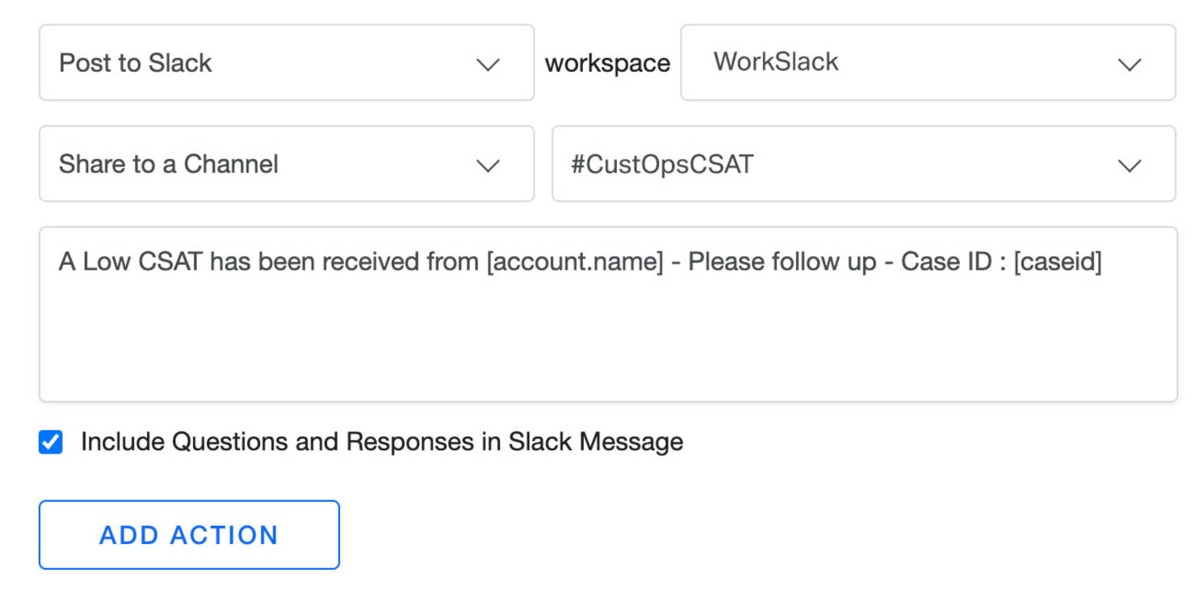The height and width of the screenshot is (590, 1195).
Task: Click the Include Questions and Responses label text
Action: point(381,442)
